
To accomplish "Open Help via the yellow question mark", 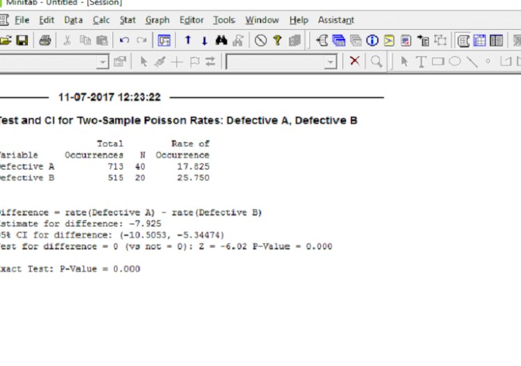I will [277, 40].
